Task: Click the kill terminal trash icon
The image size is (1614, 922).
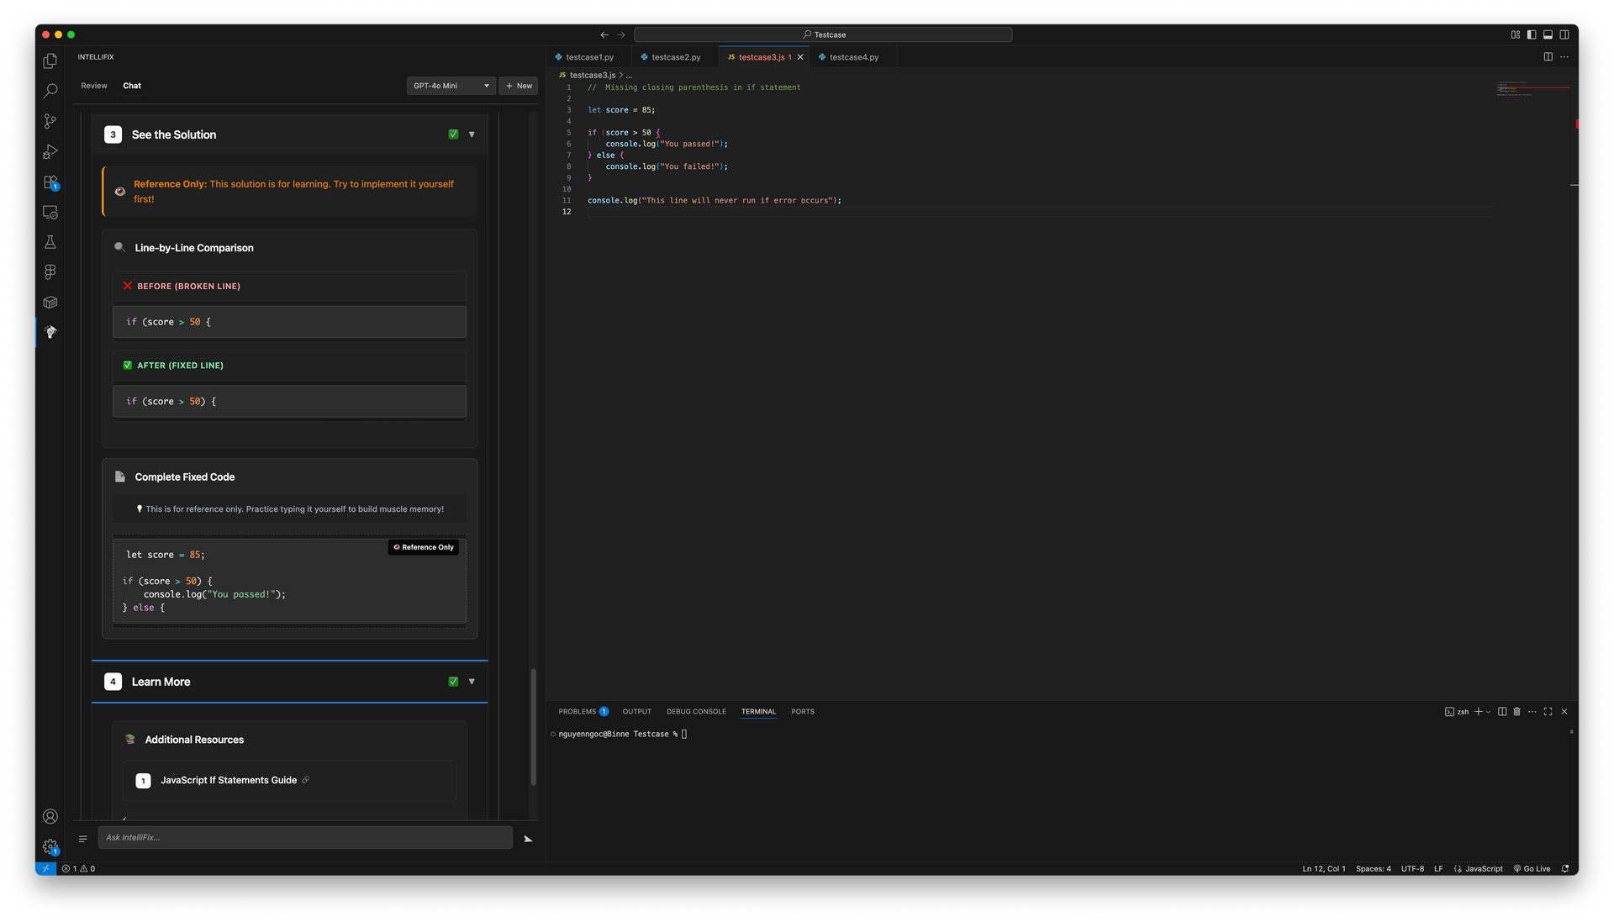Action: coord(1516,712)
